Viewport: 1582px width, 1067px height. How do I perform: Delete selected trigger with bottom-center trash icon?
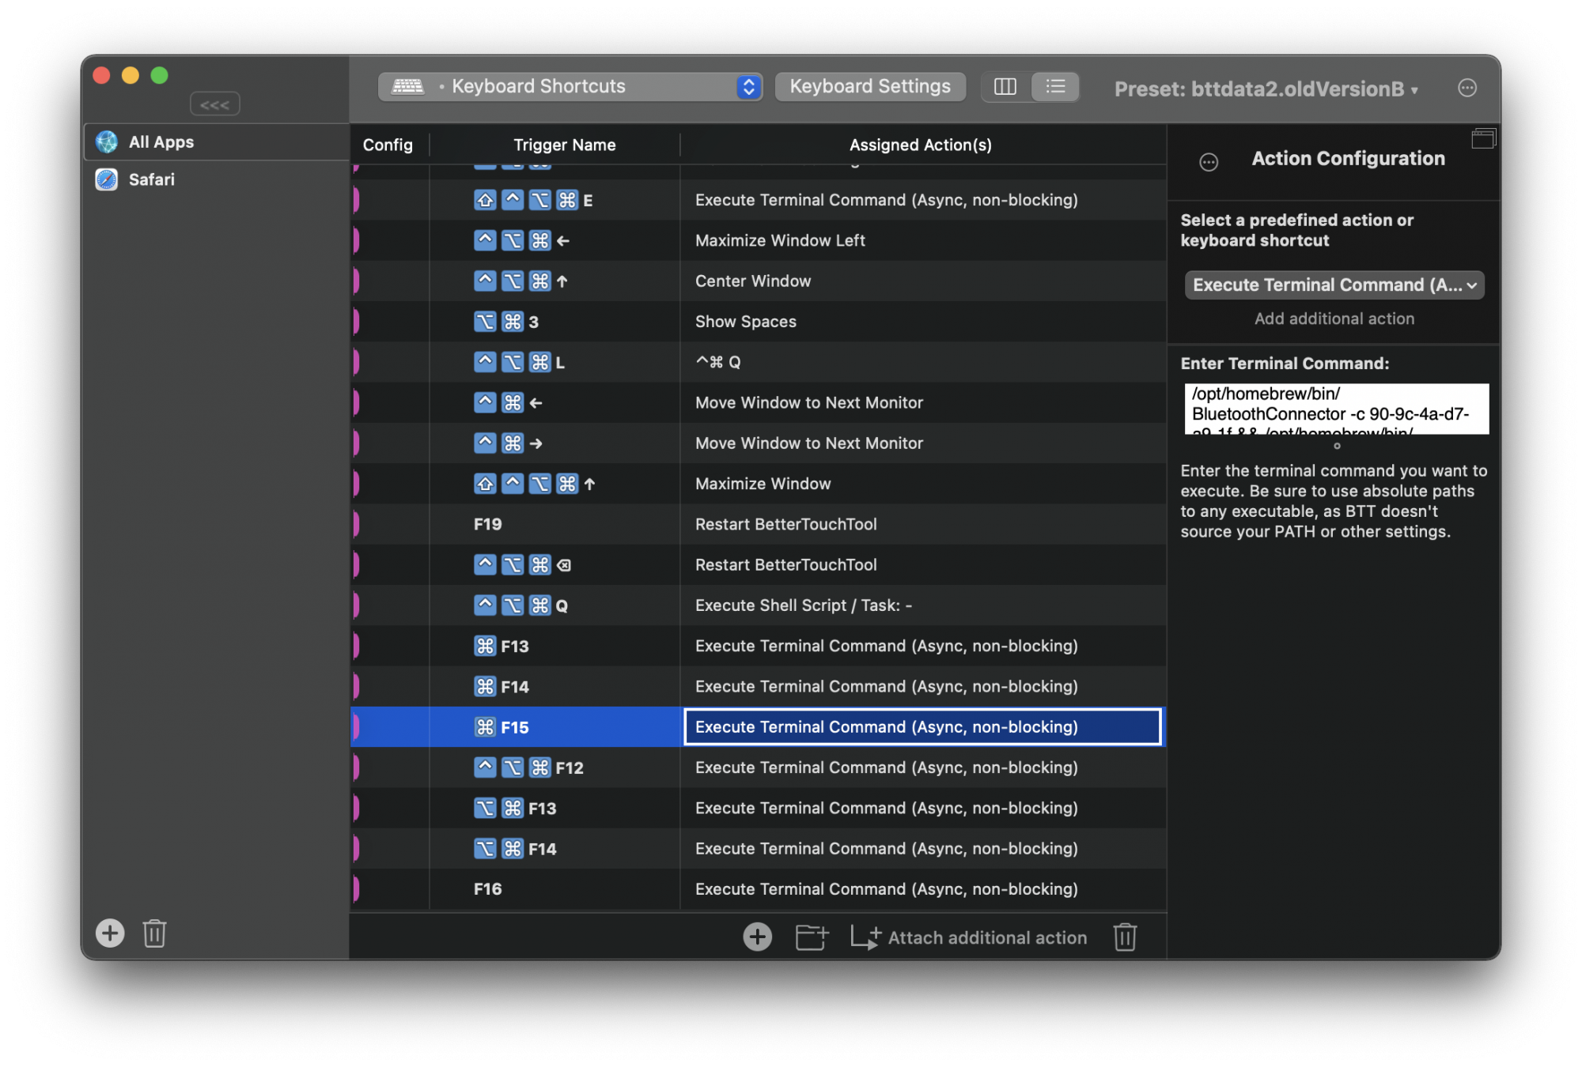coord(1125,937)
